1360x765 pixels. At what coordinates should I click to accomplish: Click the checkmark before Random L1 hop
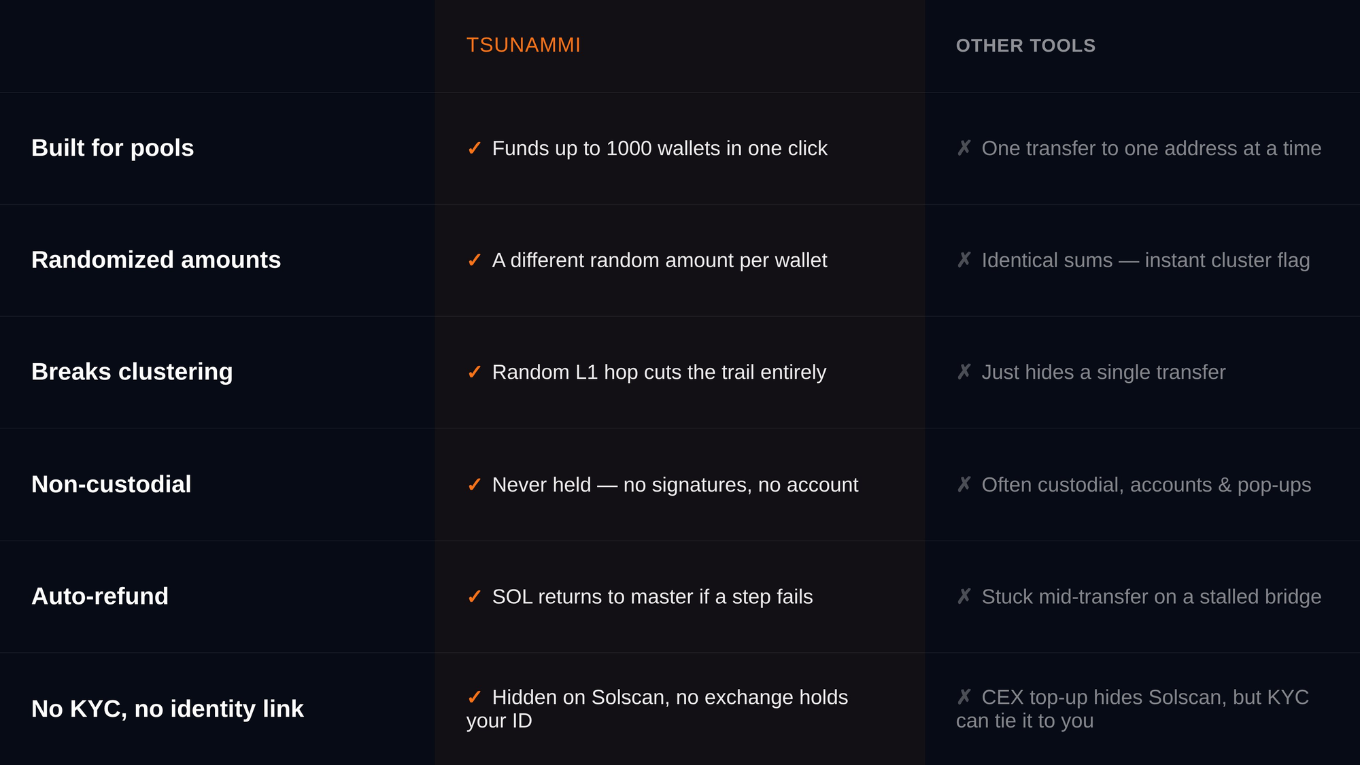click(475, 373)
